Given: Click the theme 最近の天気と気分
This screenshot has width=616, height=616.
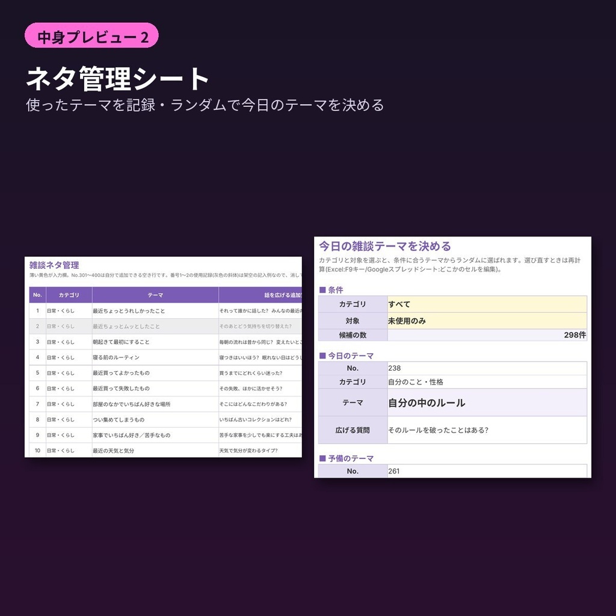Looking at the screenshot, I should 114,451.
